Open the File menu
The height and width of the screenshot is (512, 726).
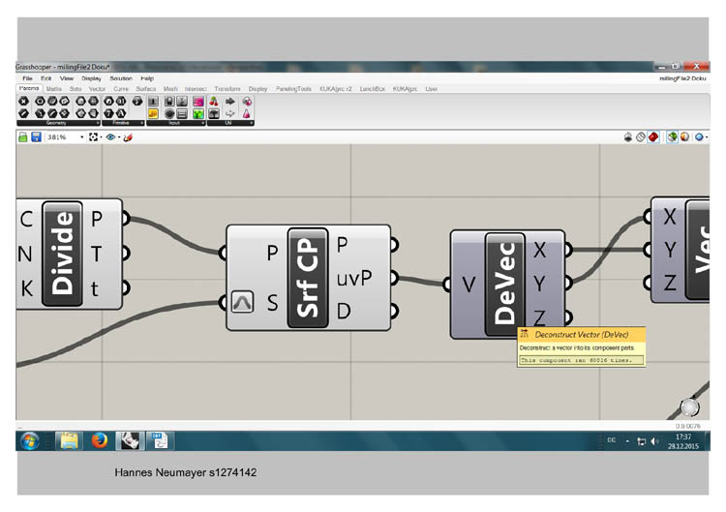click(27, 78)
